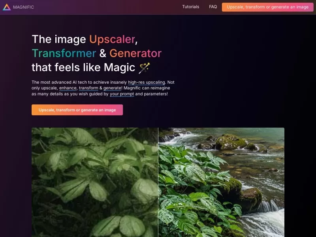Click the teal Transformer heading word
Viewport: 316px width, 237px height.
64,53
